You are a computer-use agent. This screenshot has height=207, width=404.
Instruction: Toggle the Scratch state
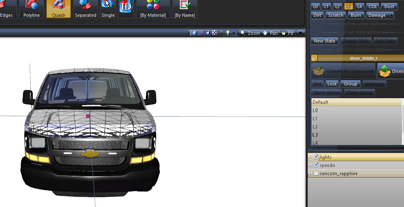[336, 15]
